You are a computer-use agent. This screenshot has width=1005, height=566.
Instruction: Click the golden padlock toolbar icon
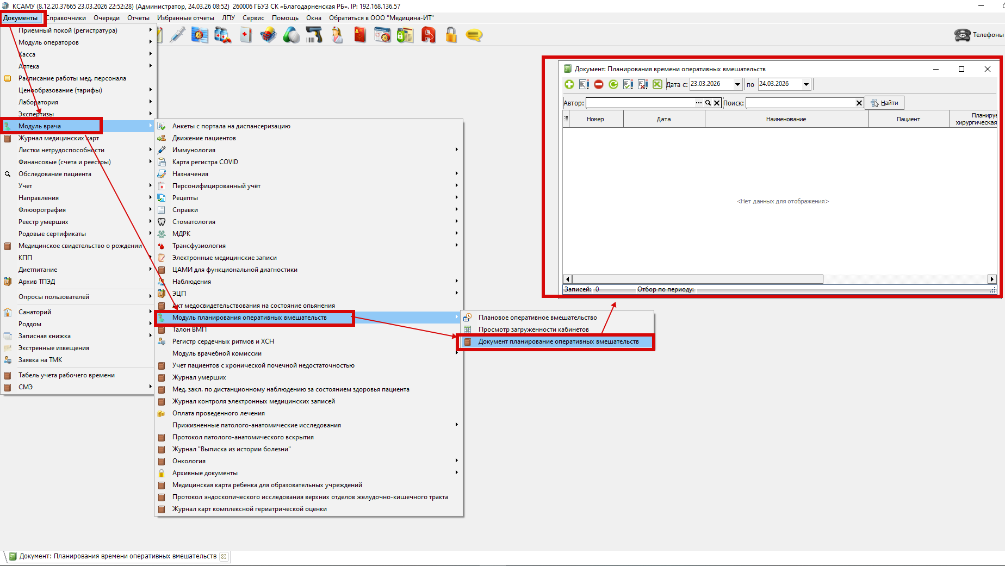pyautogui.click(x=451, y=35)
